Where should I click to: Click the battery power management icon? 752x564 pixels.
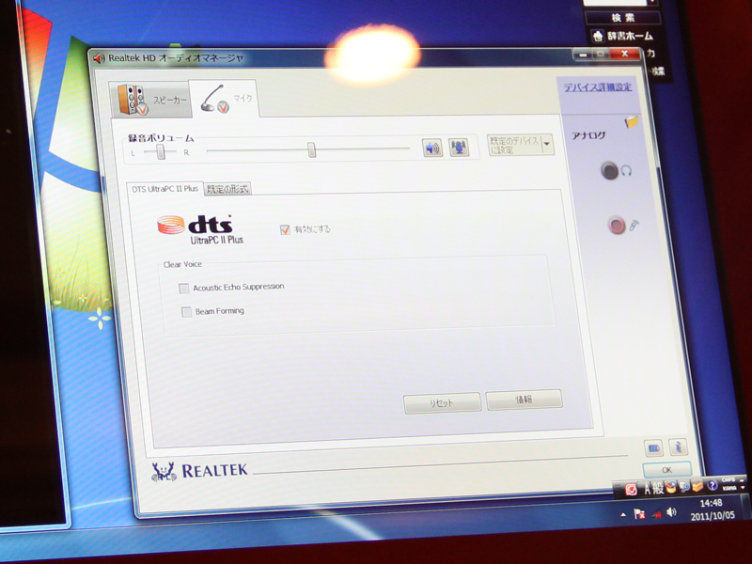(653, 447)
